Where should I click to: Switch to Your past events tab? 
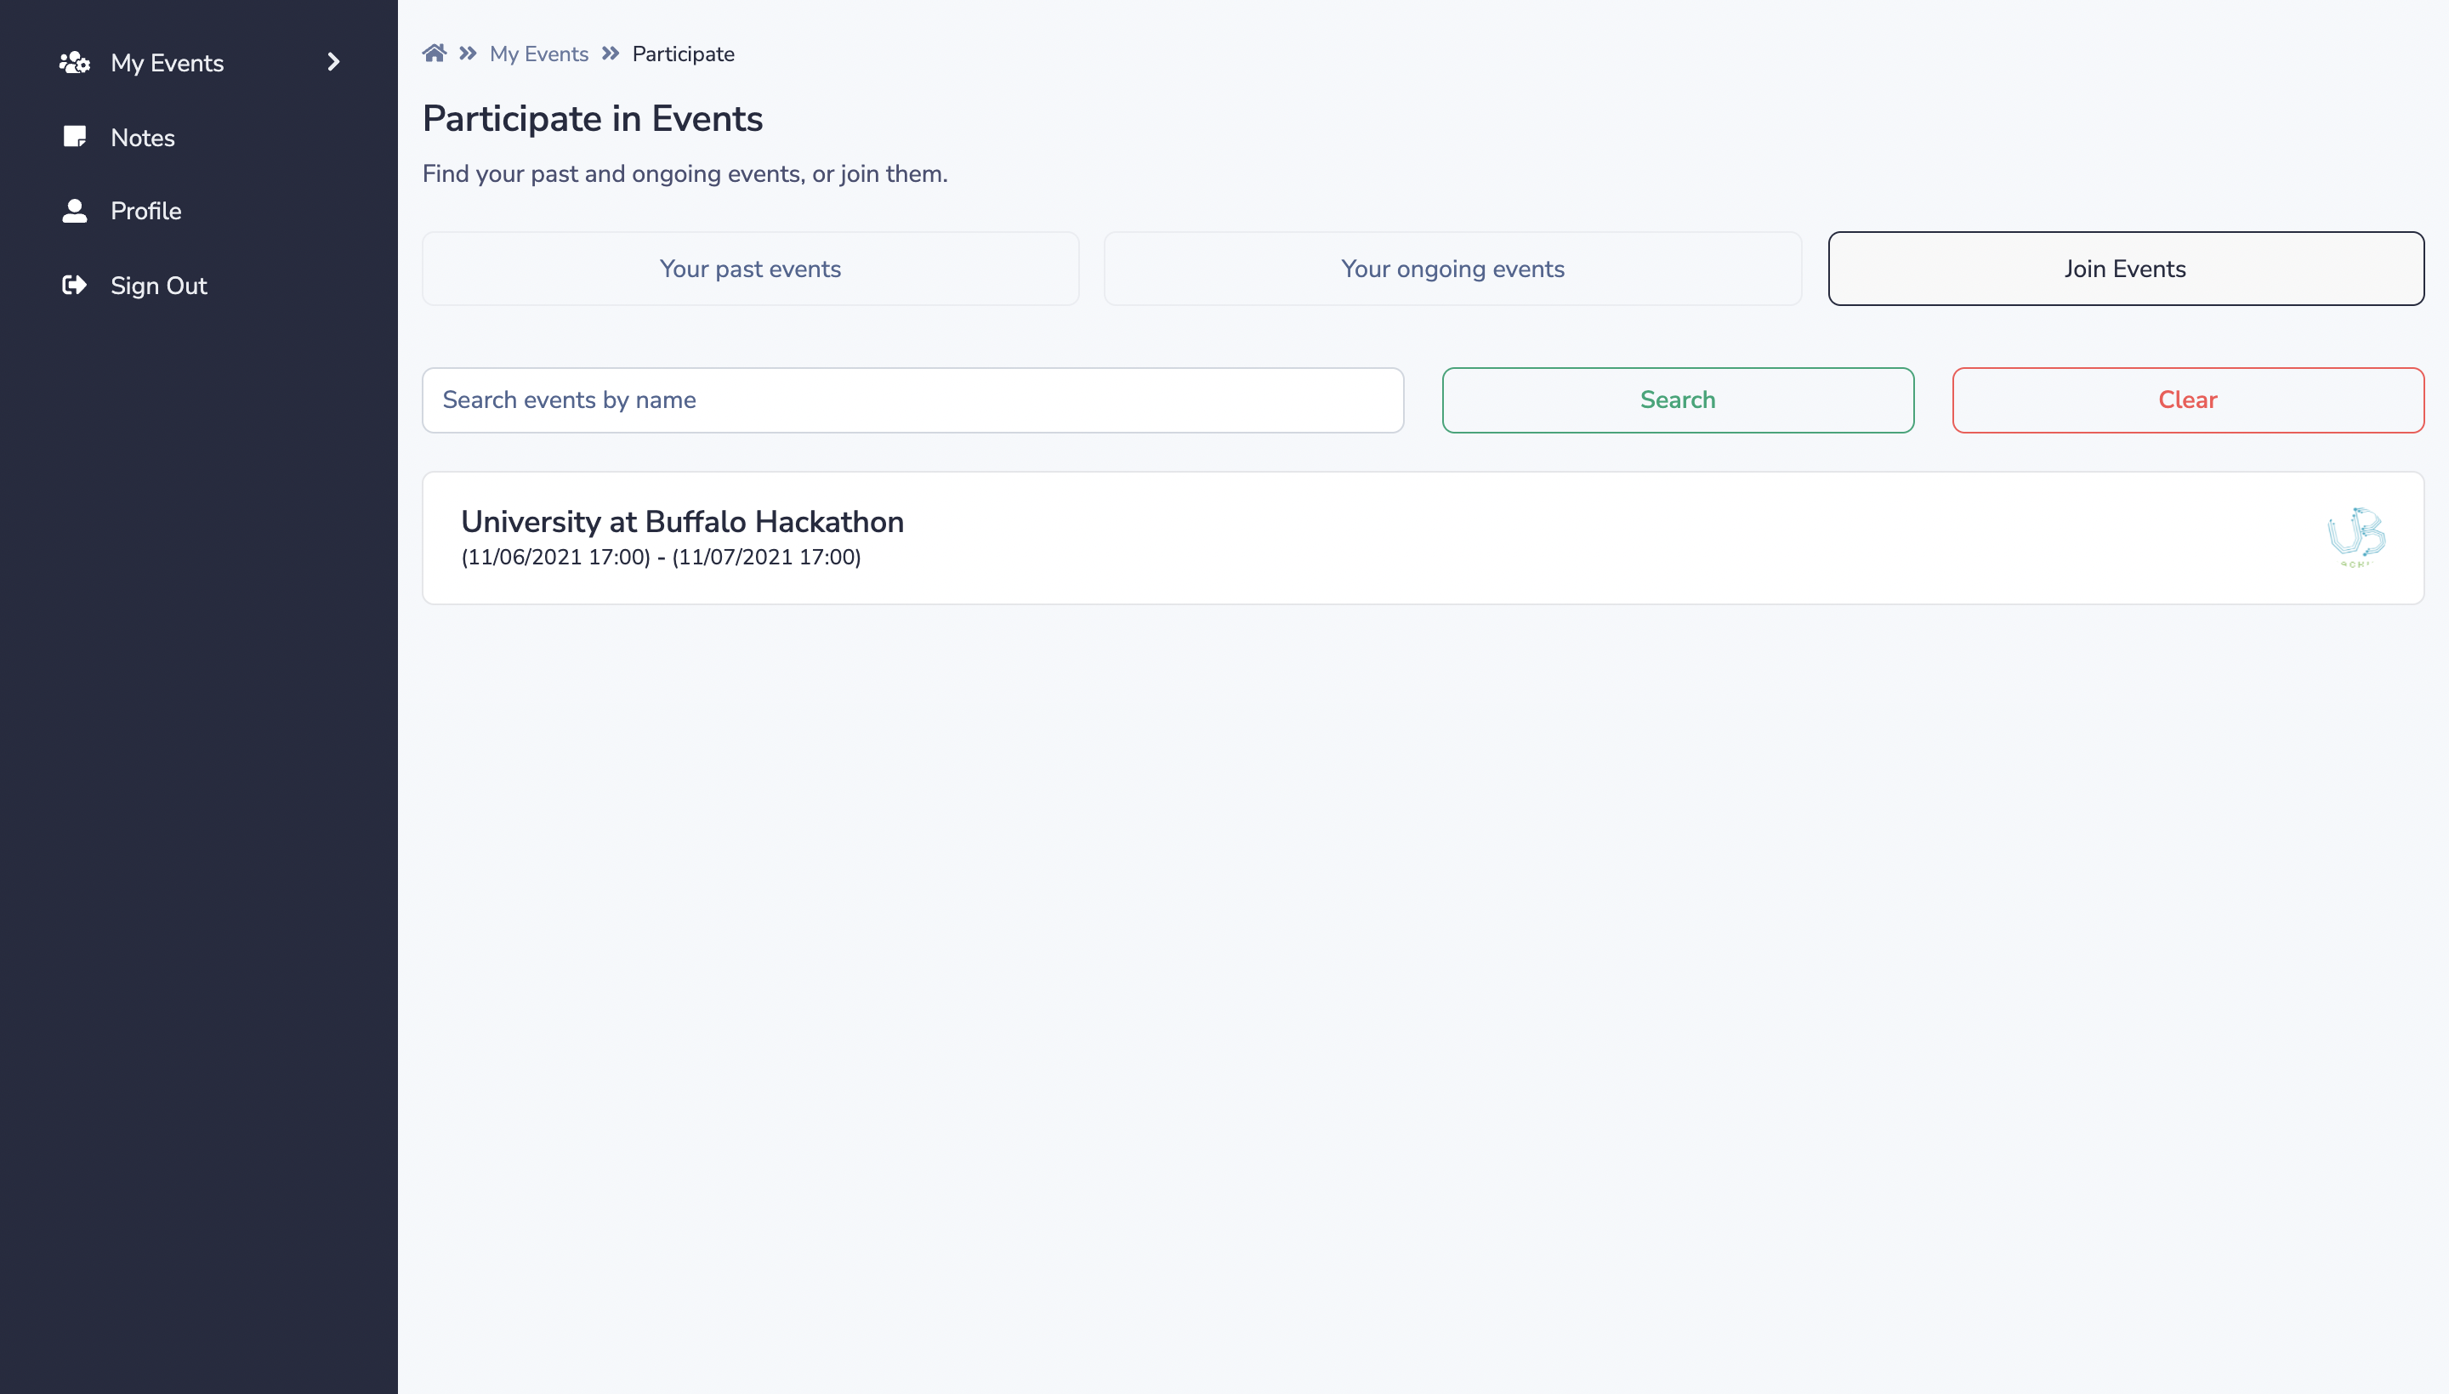pos(750,269)
